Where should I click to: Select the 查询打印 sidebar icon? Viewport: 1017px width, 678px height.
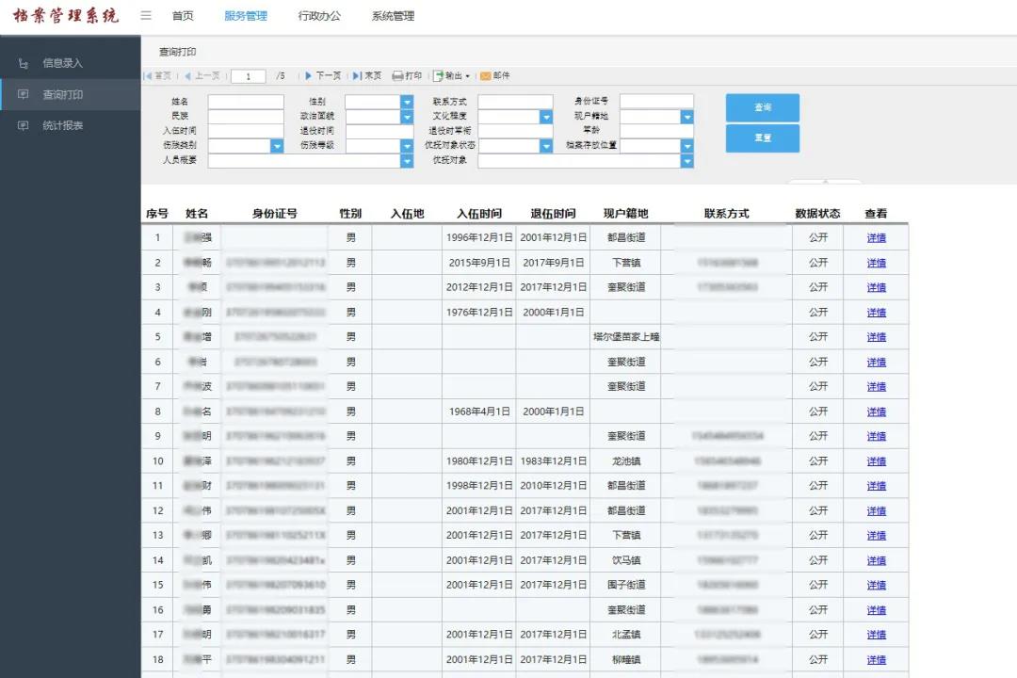23,92
